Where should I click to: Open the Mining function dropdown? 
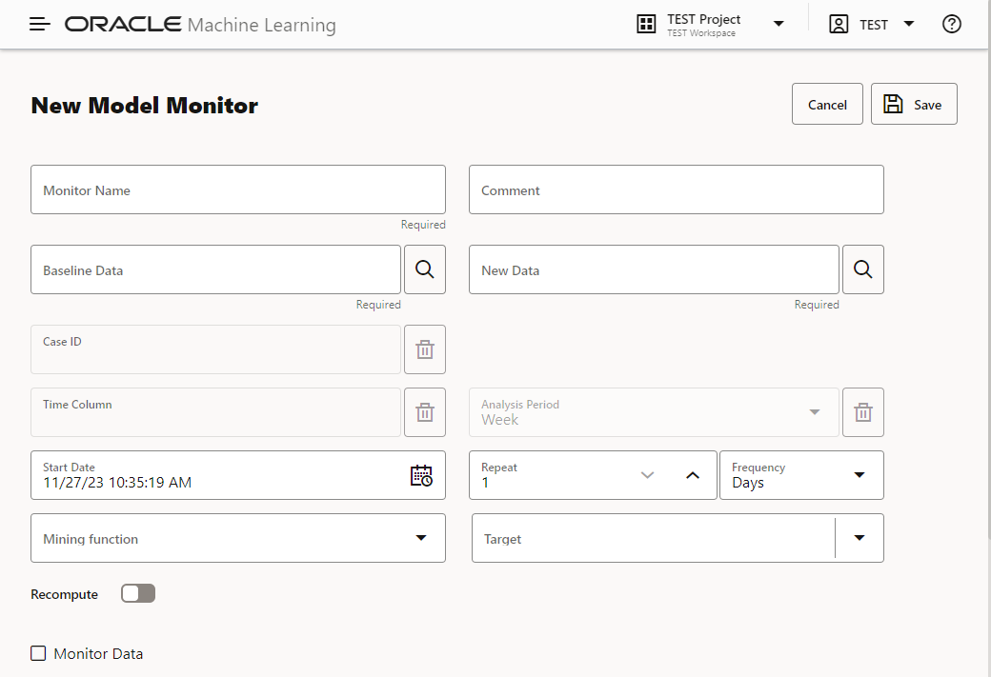point(421,539)
